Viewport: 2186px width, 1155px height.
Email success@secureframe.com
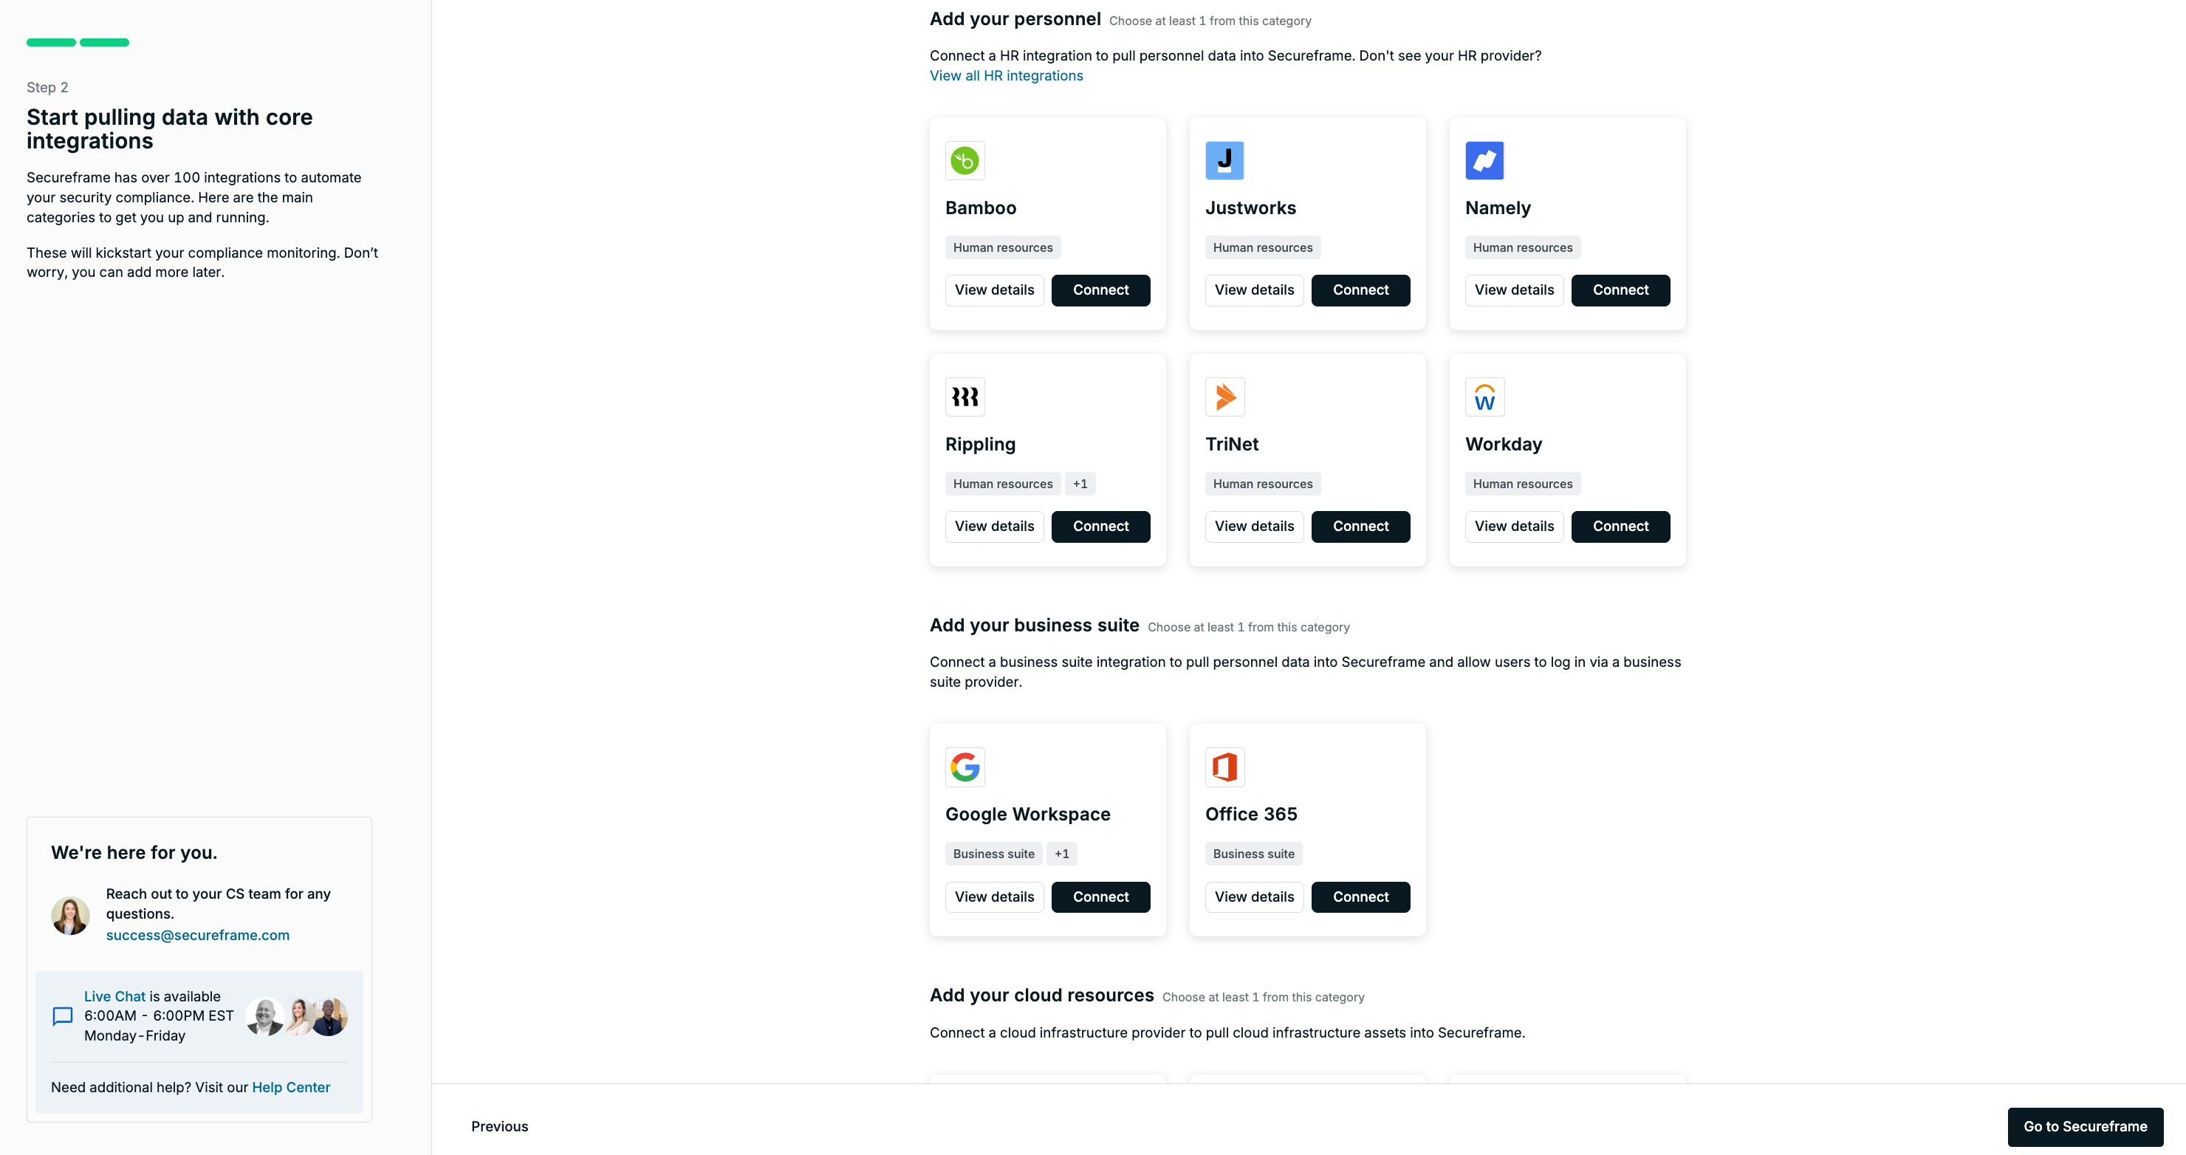tap(198, 934)
